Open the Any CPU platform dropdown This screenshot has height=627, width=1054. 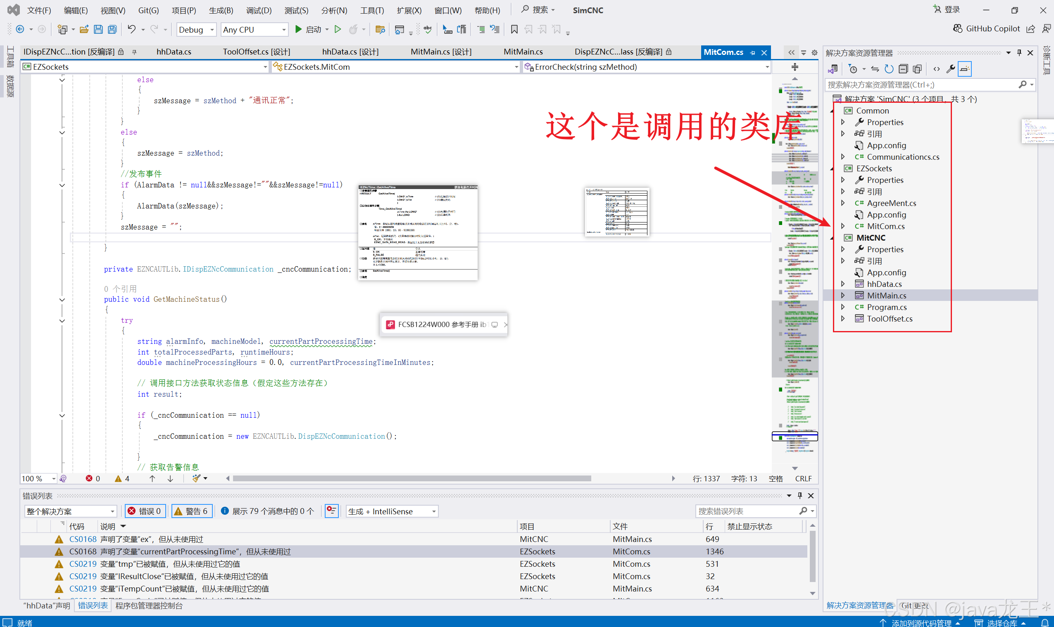click(x=254, y=30)
